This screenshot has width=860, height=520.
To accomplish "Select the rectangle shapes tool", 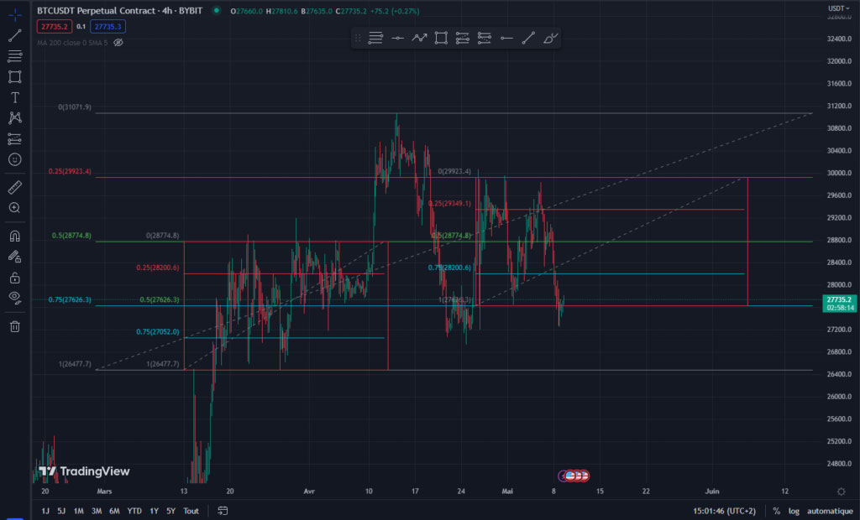I will pyautogui.click(x=15, y=76).
